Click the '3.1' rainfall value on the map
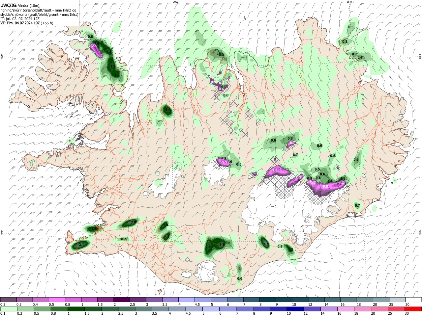Image resolution: width=422 pixels, height=316 pixels. coord(82,245)
